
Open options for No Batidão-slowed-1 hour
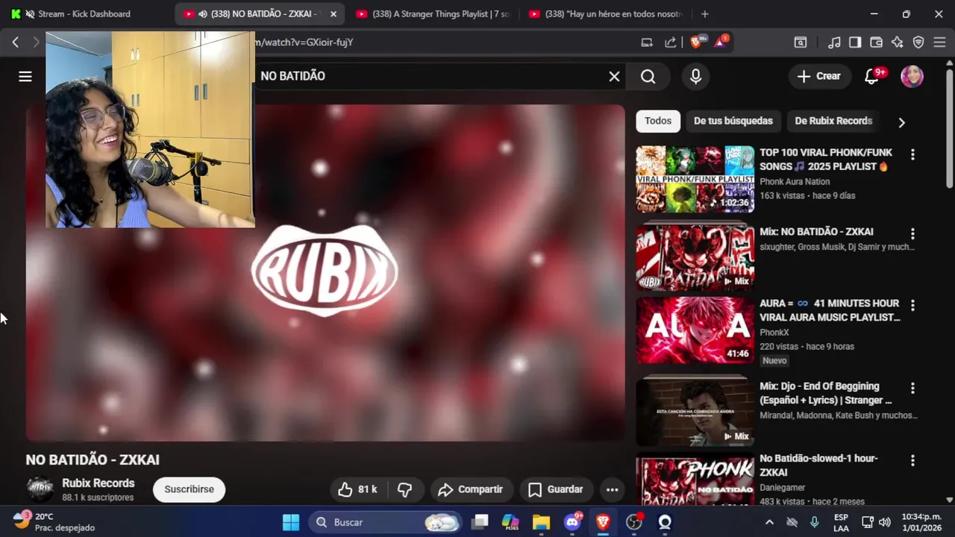912,461
